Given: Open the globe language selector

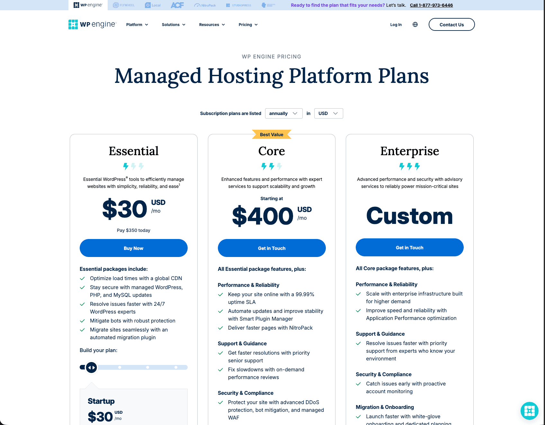Looking at the screenshot, I should tap(415, 24).
